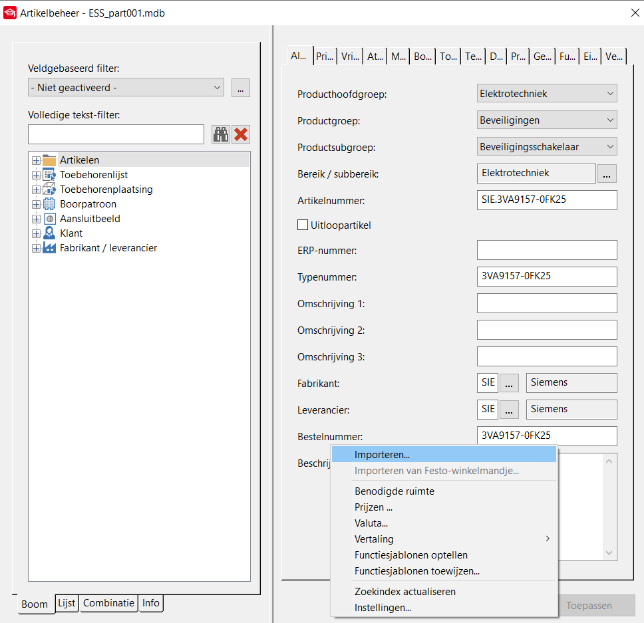Click the description box scroll-down arrow
The image size is (644, 623).
609,553
